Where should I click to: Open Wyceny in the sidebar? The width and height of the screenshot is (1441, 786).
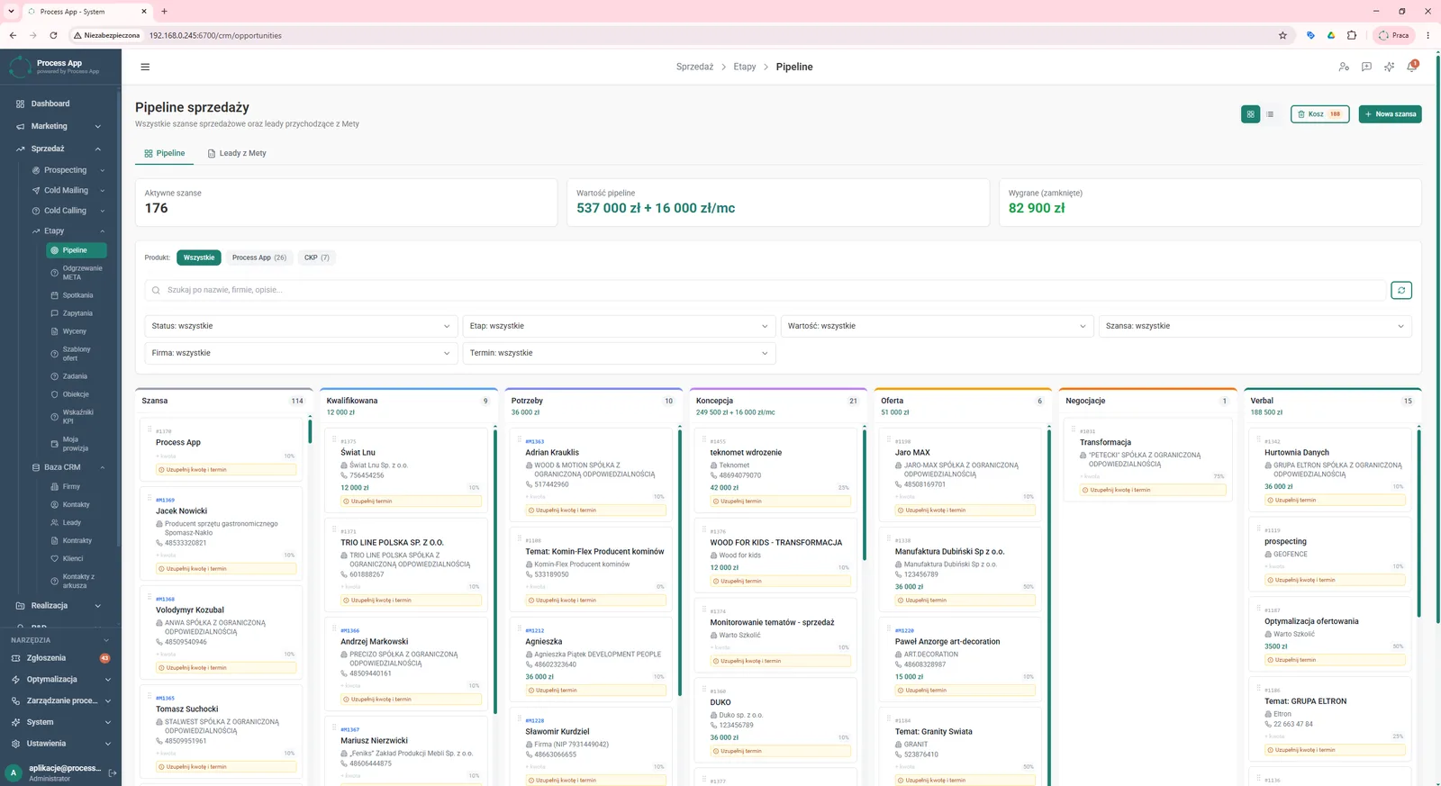[x=76, y=331]
